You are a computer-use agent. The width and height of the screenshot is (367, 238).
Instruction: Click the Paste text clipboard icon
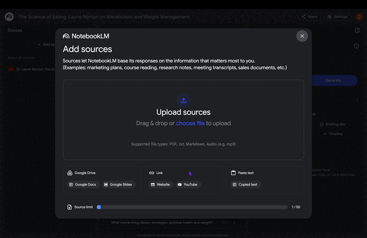coord(233,173)
